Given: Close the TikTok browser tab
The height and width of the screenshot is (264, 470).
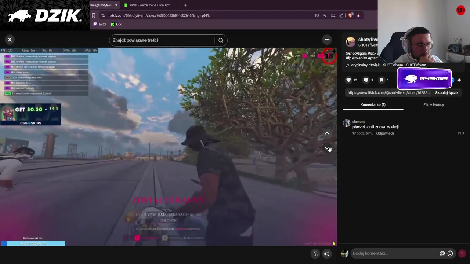Looking at the screenshot, I should pyautogui.click(x=116, y=5).
